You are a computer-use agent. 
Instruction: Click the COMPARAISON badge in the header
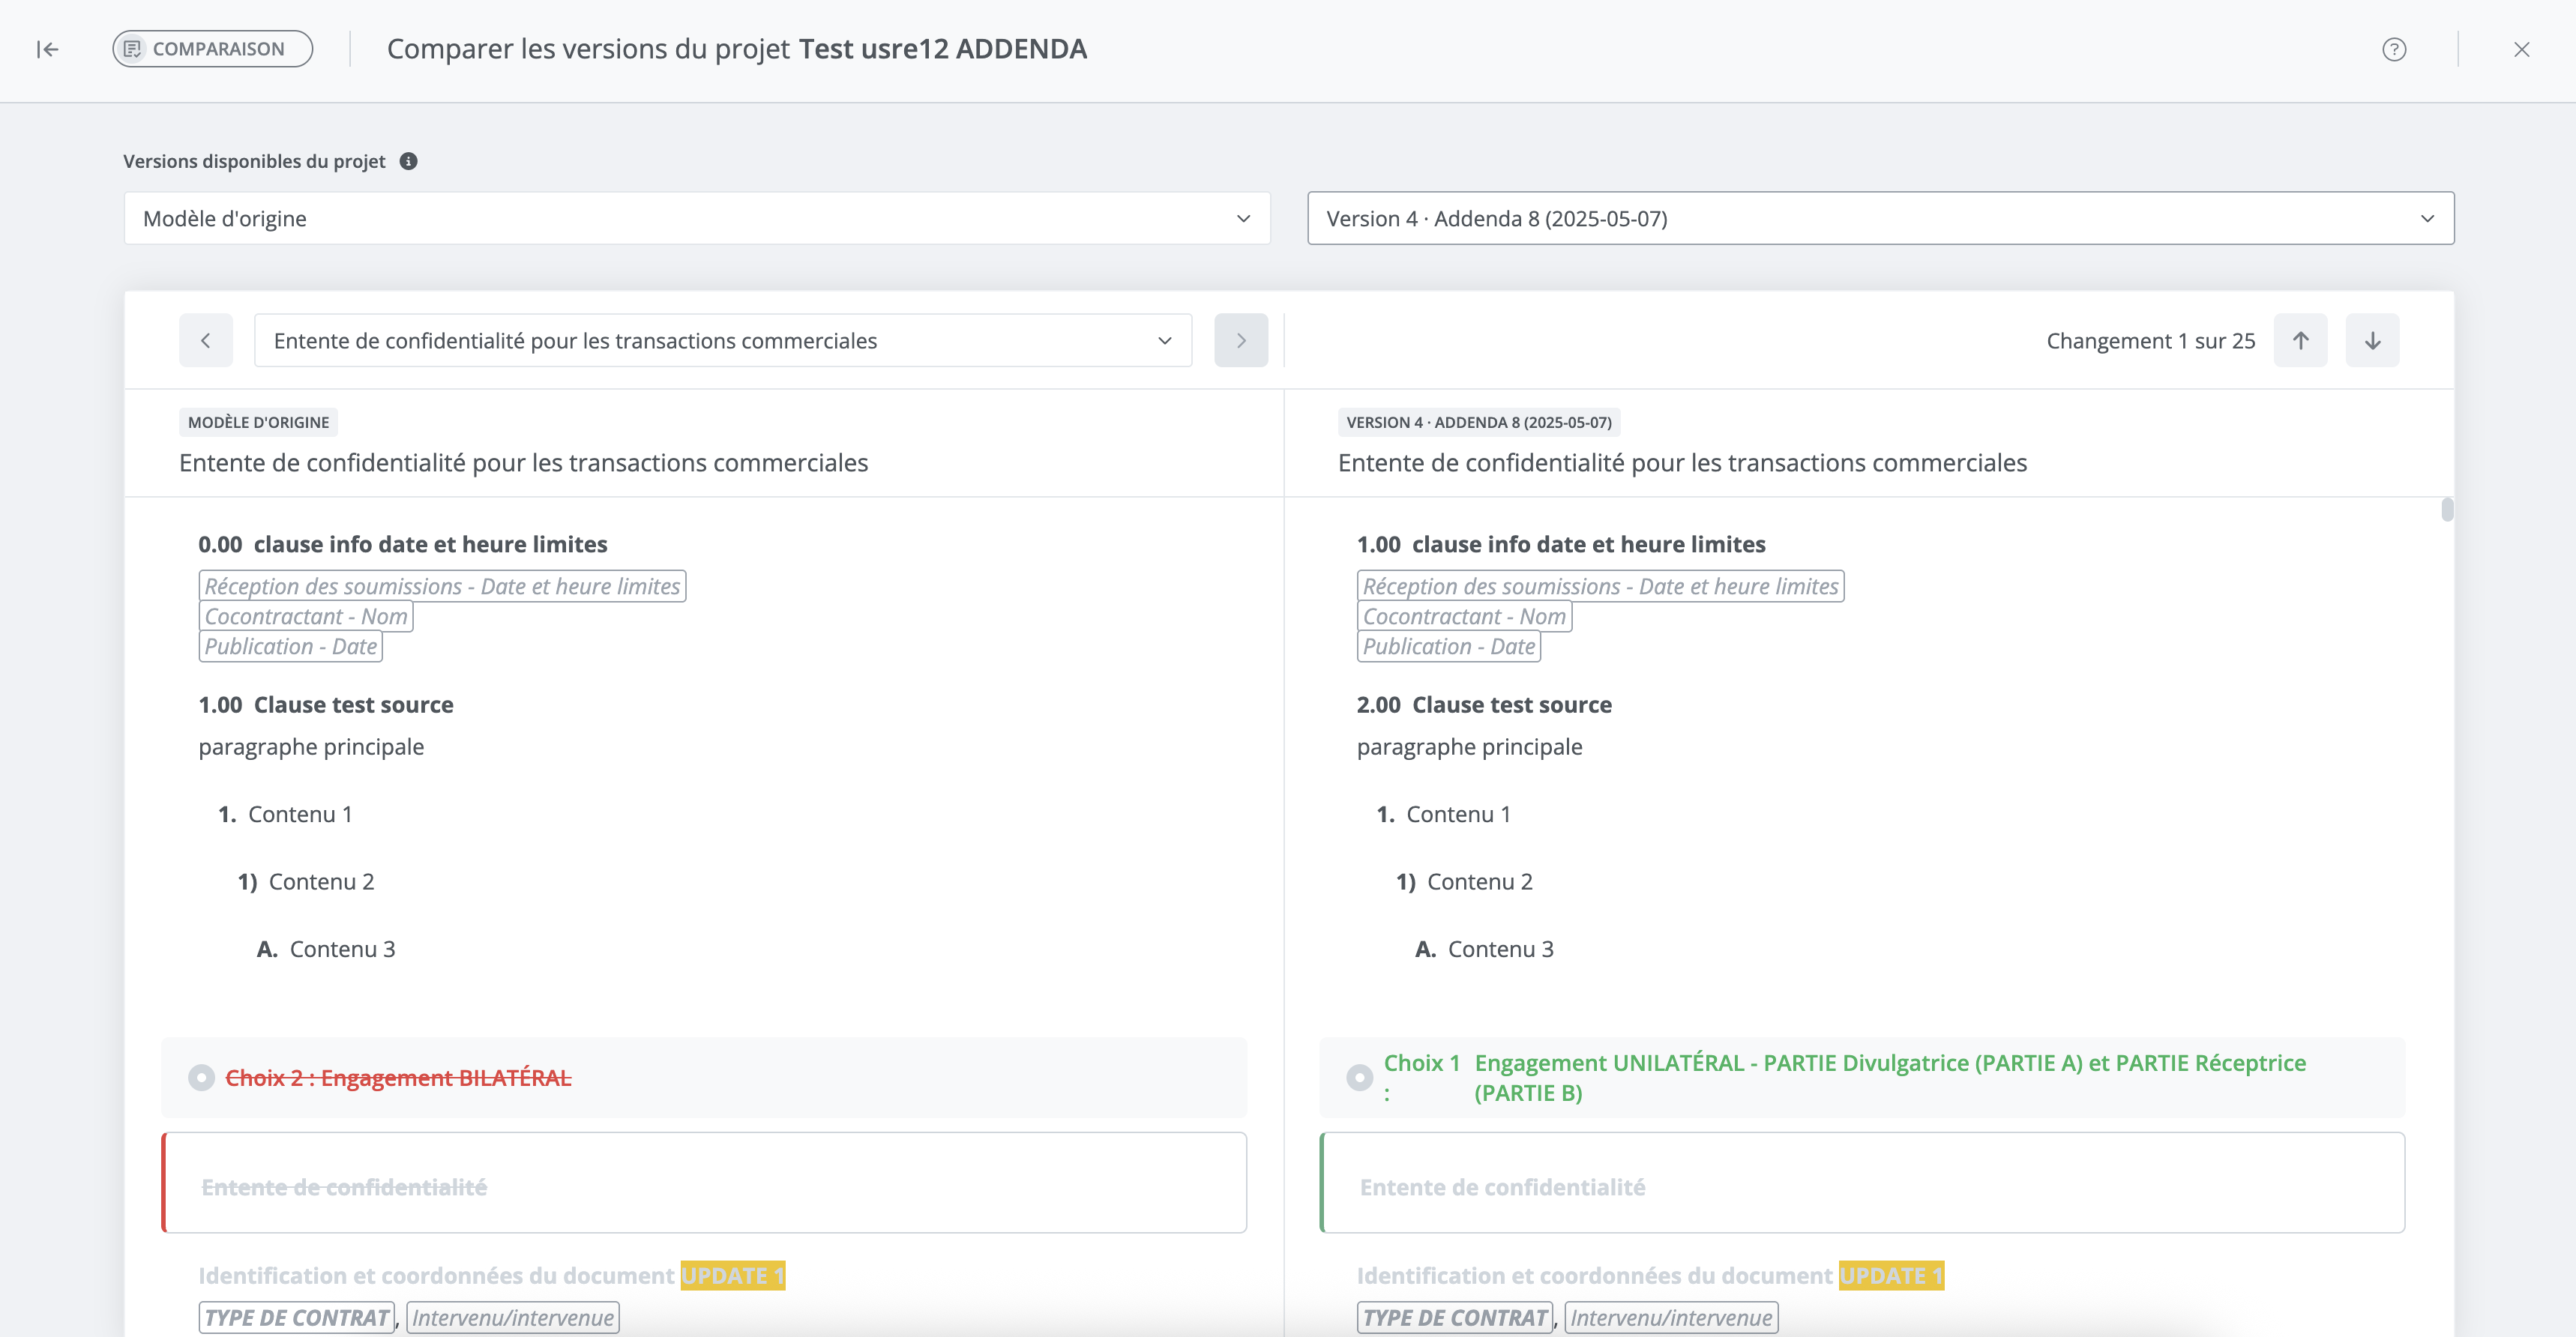tap(212, 49)
